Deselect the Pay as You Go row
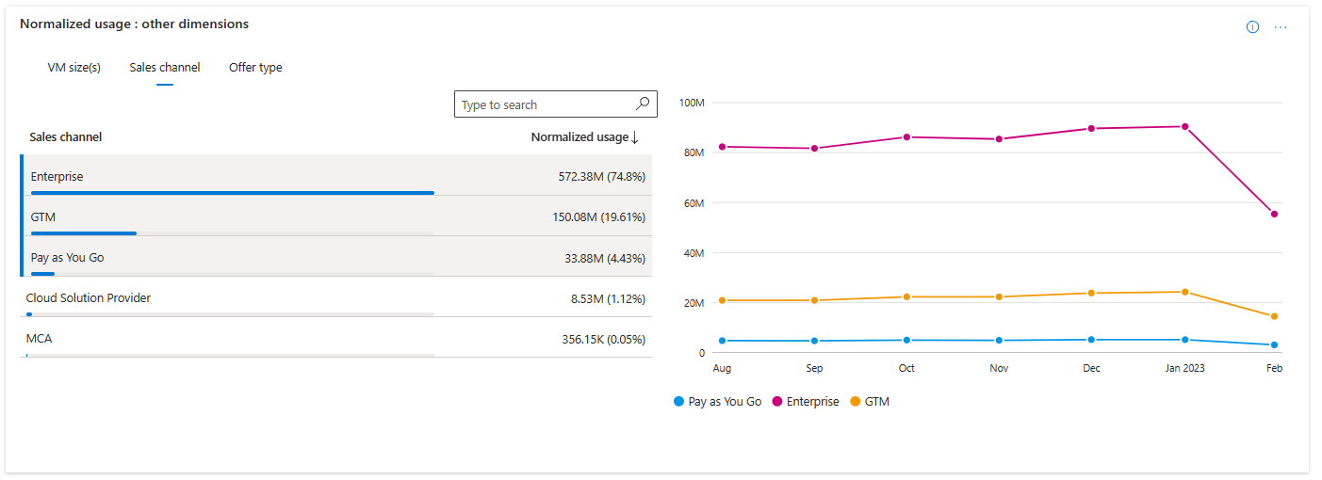Screen dimensions: 1322x480 coord(283,257)
